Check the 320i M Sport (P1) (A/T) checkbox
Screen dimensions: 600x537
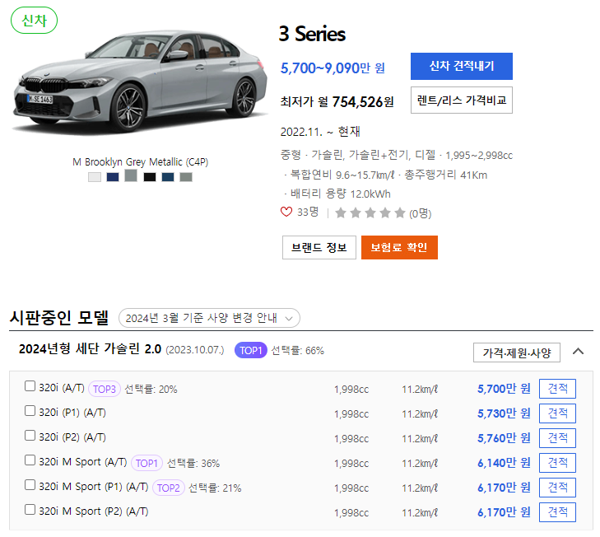click(x=30, y=485)
